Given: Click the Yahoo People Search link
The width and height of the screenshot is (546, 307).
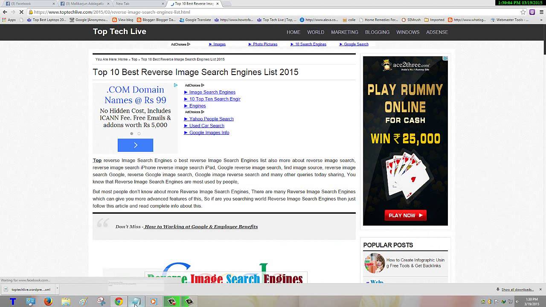Looking at the screenshot, I should coord(209,119).
